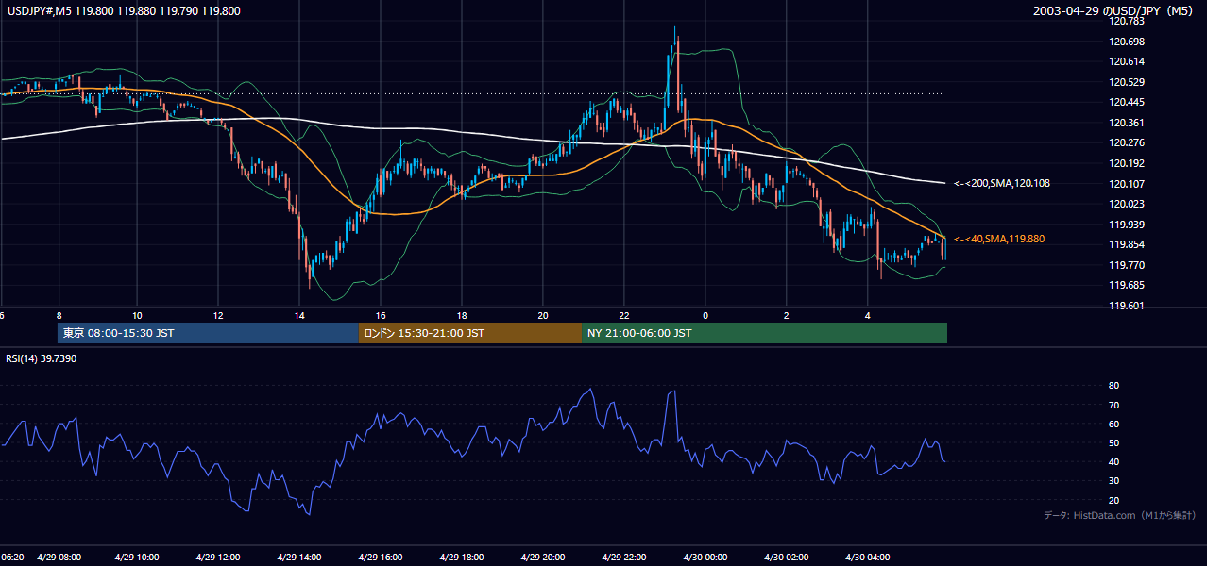Screen dimensions: 1207x566
Task: Click price axis label 120.529
Action: (x=1129, y=82)
